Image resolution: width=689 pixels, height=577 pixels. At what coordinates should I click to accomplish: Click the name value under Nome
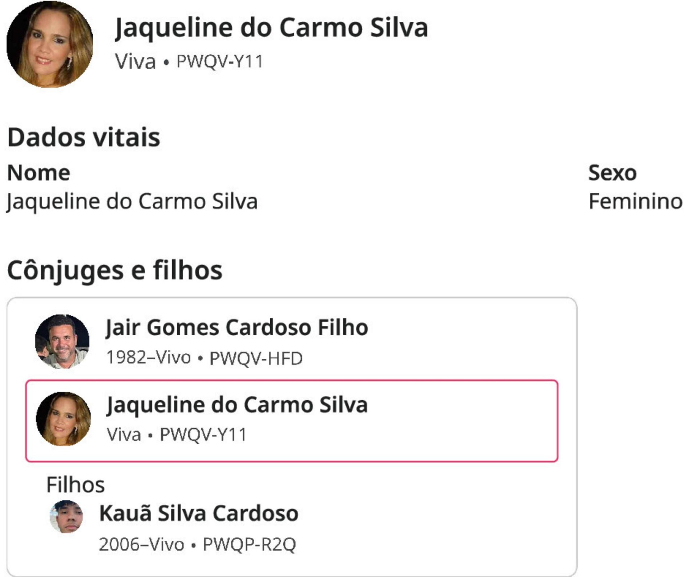(x=132, y=201)
